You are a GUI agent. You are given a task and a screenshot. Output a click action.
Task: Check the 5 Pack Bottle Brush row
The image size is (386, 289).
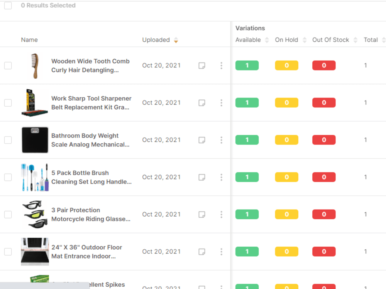pos(8,177)
